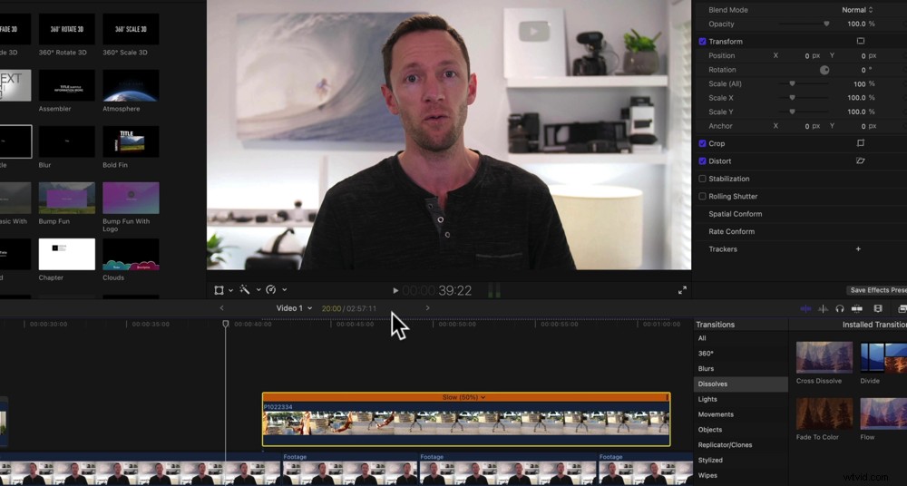Enable Stabilization checkbox
The image size is (907, 486).
[x=702, y=179]
